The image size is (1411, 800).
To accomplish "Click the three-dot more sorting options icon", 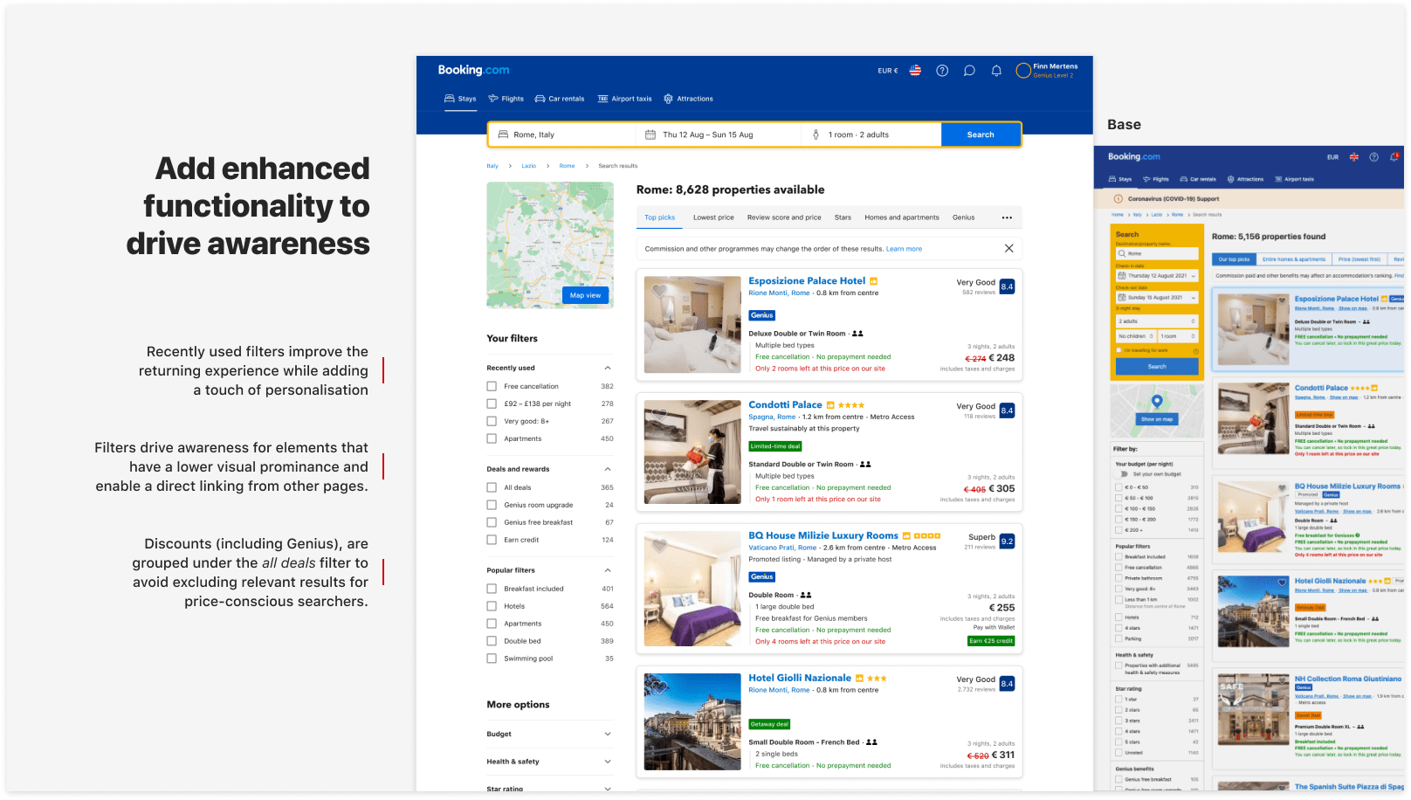I will (1007, 217).
